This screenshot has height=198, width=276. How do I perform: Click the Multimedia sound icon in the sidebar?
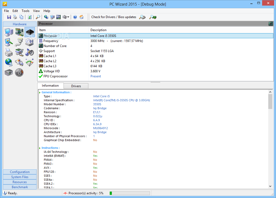pyautogui.click(x=29, y=52)
